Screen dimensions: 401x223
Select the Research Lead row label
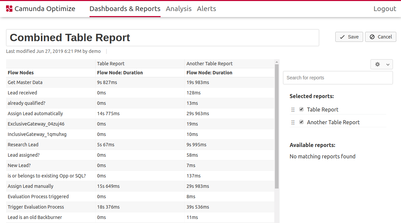23,145
